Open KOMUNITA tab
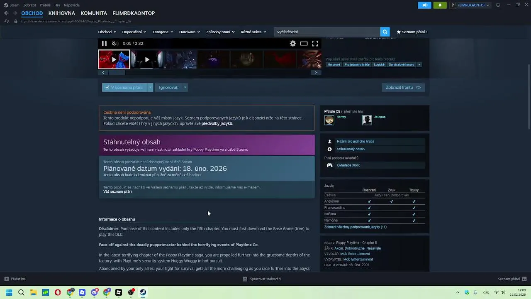 pyautogui.click(x=94, y=13)
